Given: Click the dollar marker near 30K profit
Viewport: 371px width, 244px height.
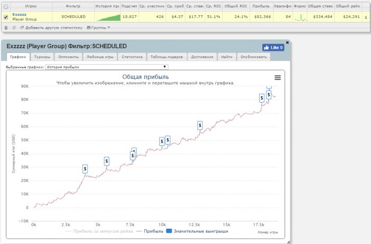Looking at the screenshot, I should [x=107, y=161].
